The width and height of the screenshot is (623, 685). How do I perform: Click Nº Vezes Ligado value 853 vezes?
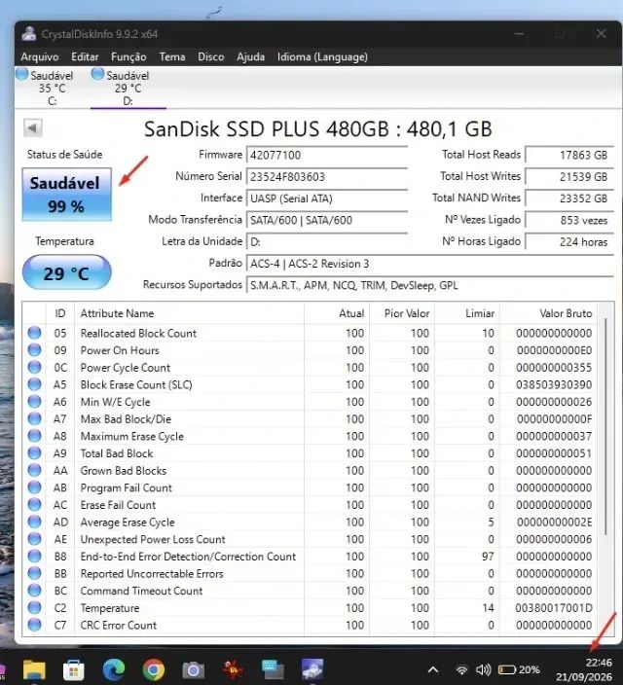coord(569,220)
